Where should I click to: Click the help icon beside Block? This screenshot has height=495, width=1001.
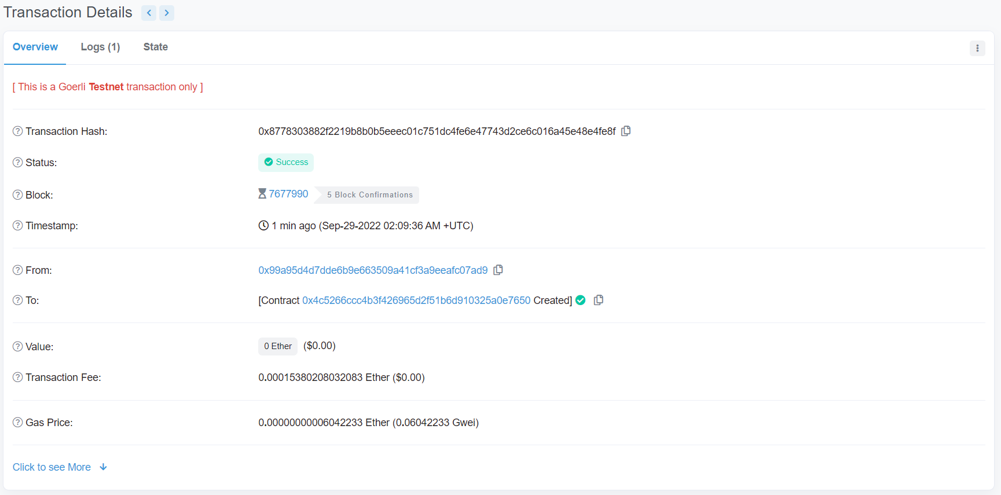18,195
